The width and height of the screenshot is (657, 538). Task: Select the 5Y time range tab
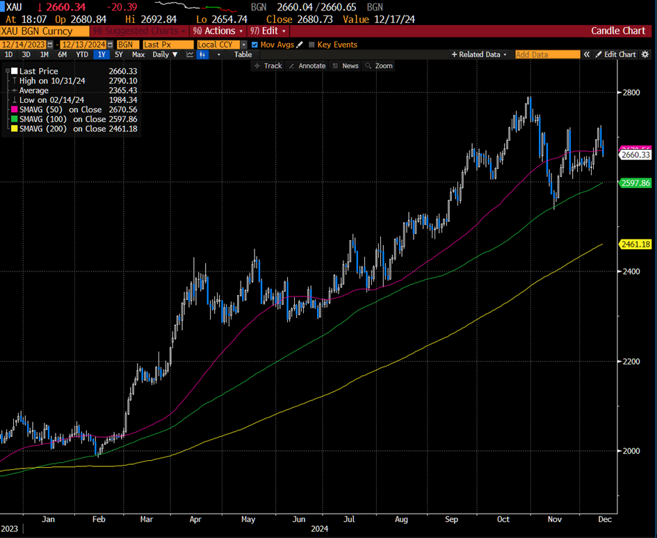tap(119, 54)
